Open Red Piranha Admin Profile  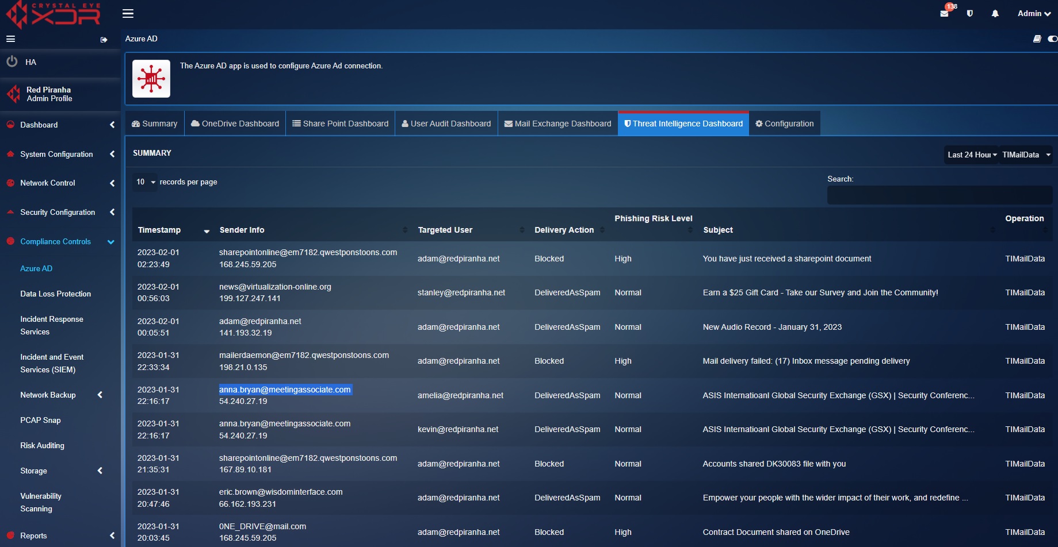49,94
